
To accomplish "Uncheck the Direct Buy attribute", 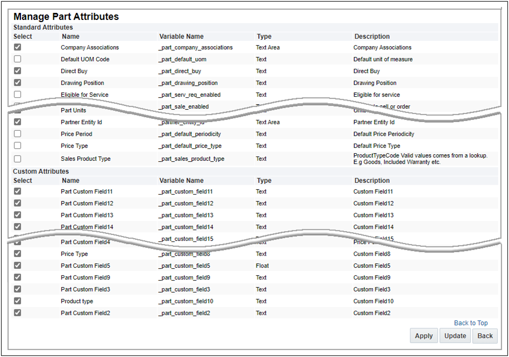I will click(x=17, y=71).
